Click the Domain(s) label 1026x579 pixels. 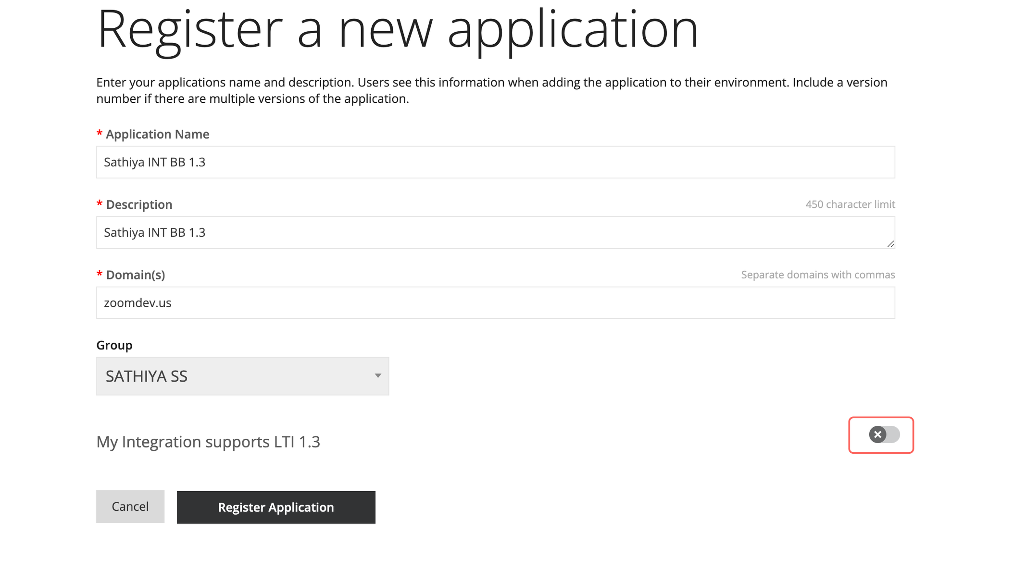(x=135, y=275)
